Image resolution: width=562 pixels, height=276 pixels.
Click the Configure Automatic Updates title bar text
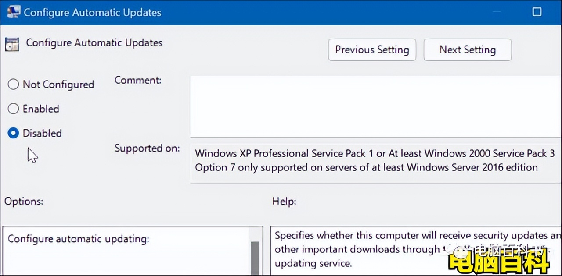(x=92, y=13)
